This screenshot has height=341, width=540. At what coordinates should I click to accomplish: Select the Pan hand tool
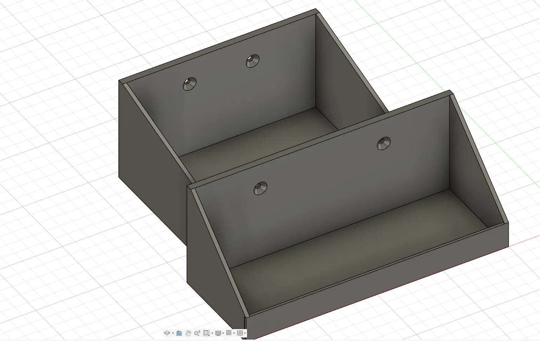(188, 333)
